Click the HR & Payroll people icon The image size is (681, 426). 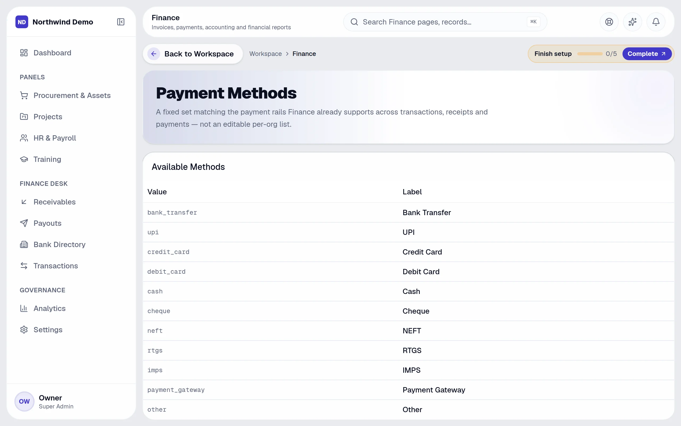(24, 138)
